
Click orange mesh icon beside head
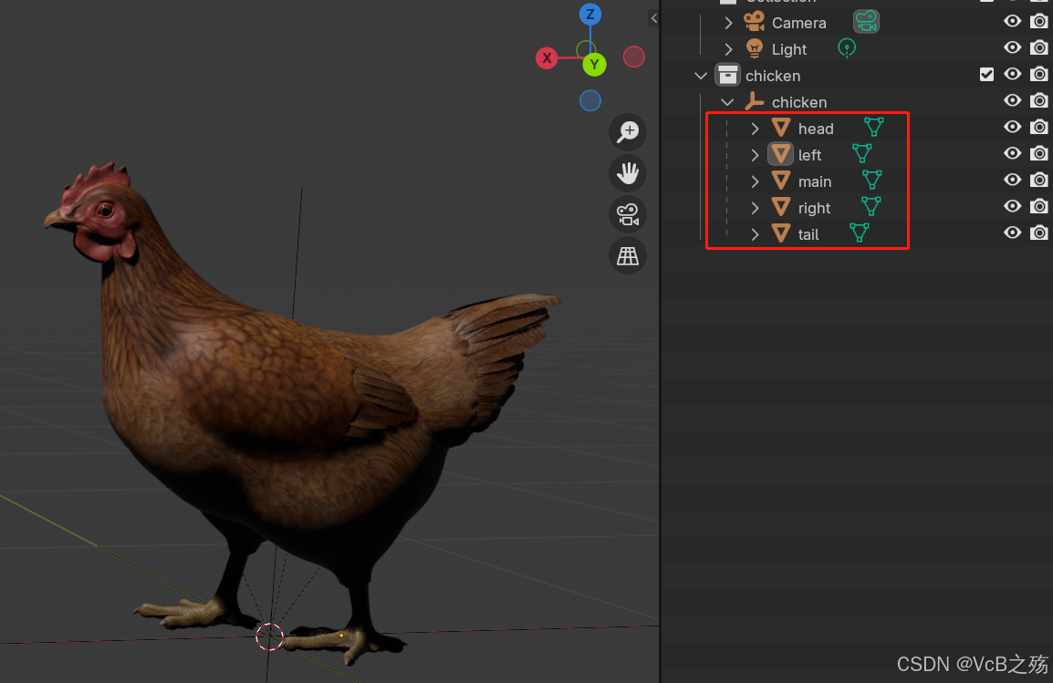point(780,128)
